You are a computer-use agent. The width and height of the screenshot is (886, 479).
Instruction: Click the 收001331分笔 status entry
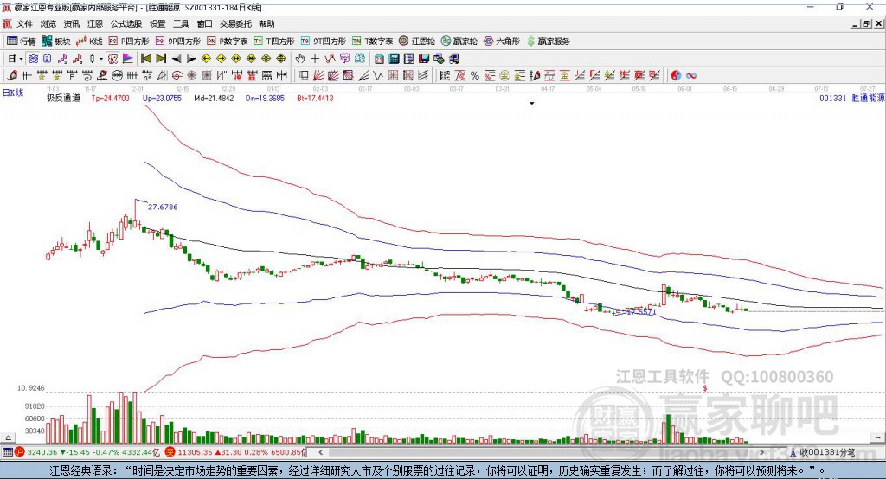tap(822, 452)
